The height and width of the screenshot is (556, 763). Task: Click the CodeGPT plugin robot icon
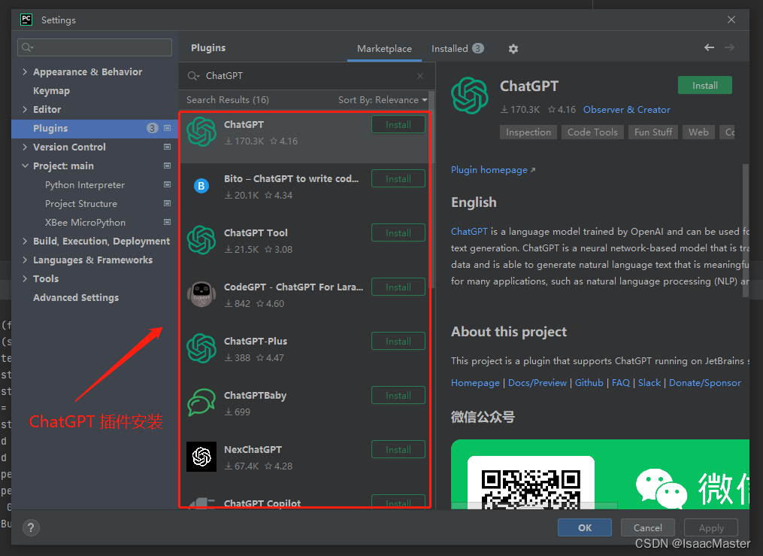201,294
